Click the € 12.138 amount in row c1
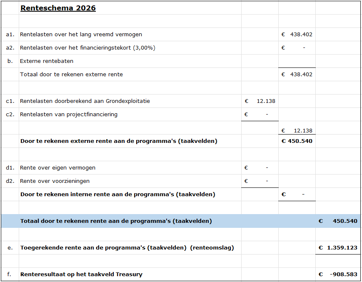The image size is (362, 282). click(x=260, y=101)
